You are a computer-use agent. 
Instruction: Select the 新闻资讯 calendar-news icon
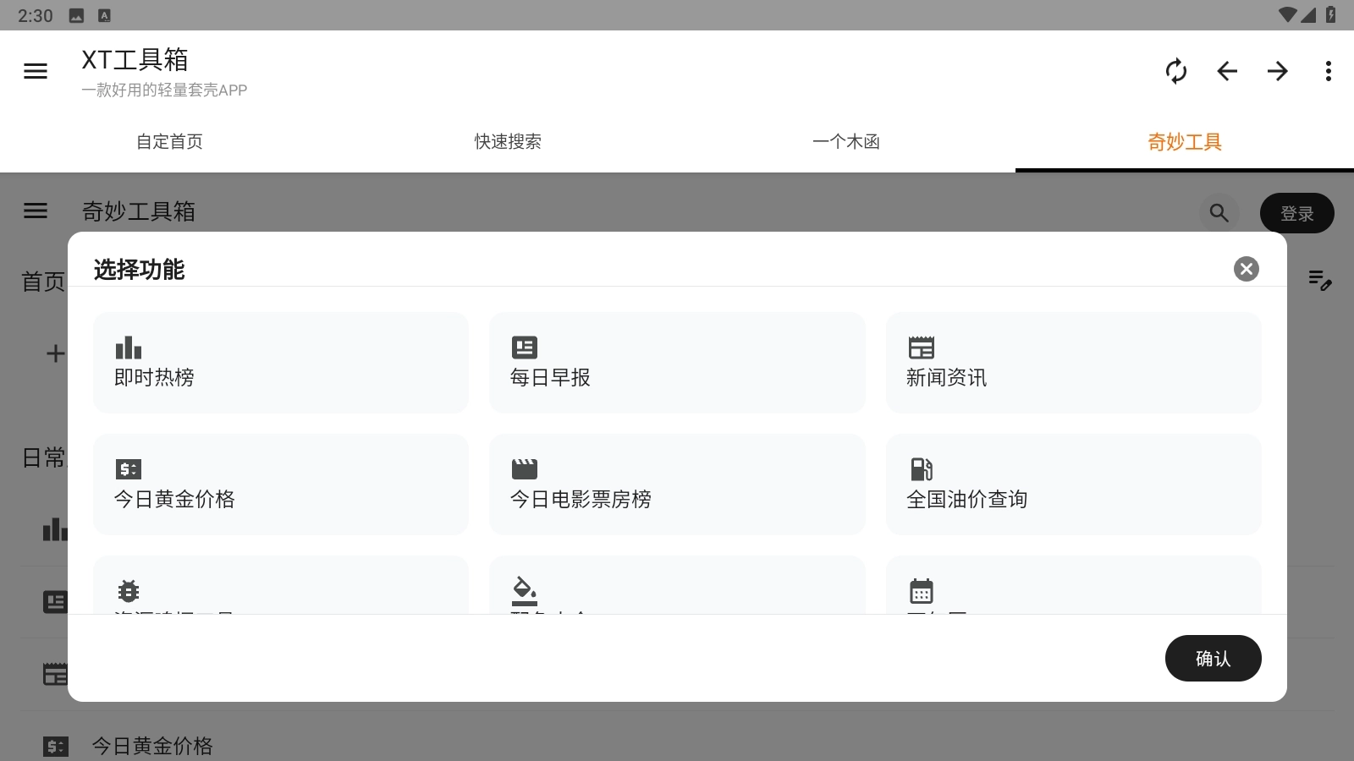(x=922, y=348)
